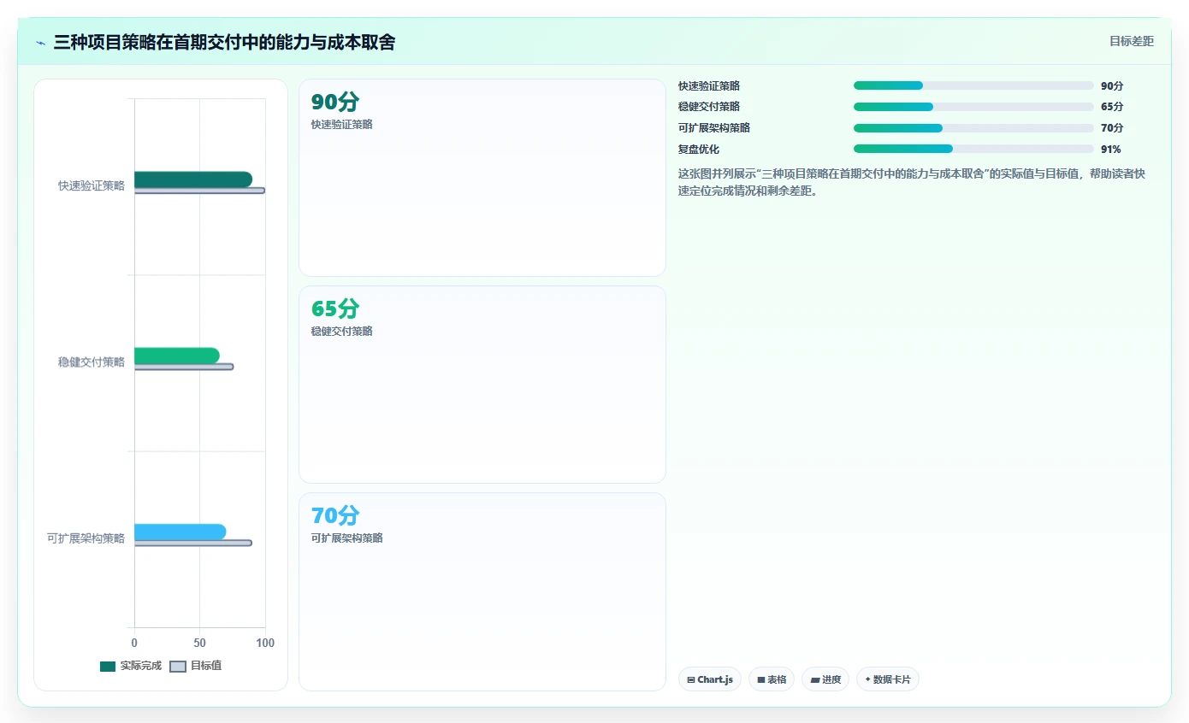This screenshot has height=723, width=1189.
Task: Click the dark green 快速验证策略 actual bar
Action: (193, 179)
